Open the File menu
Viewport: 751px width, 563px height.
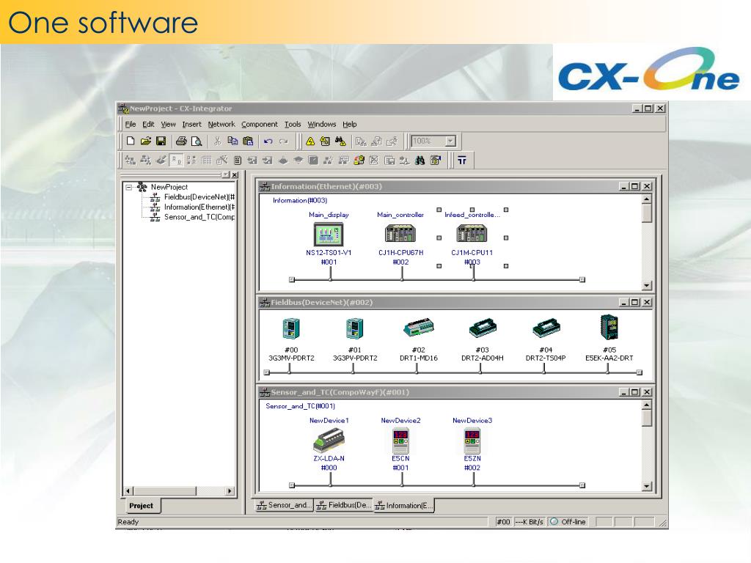pyautogui.click(x=131, y=124)
